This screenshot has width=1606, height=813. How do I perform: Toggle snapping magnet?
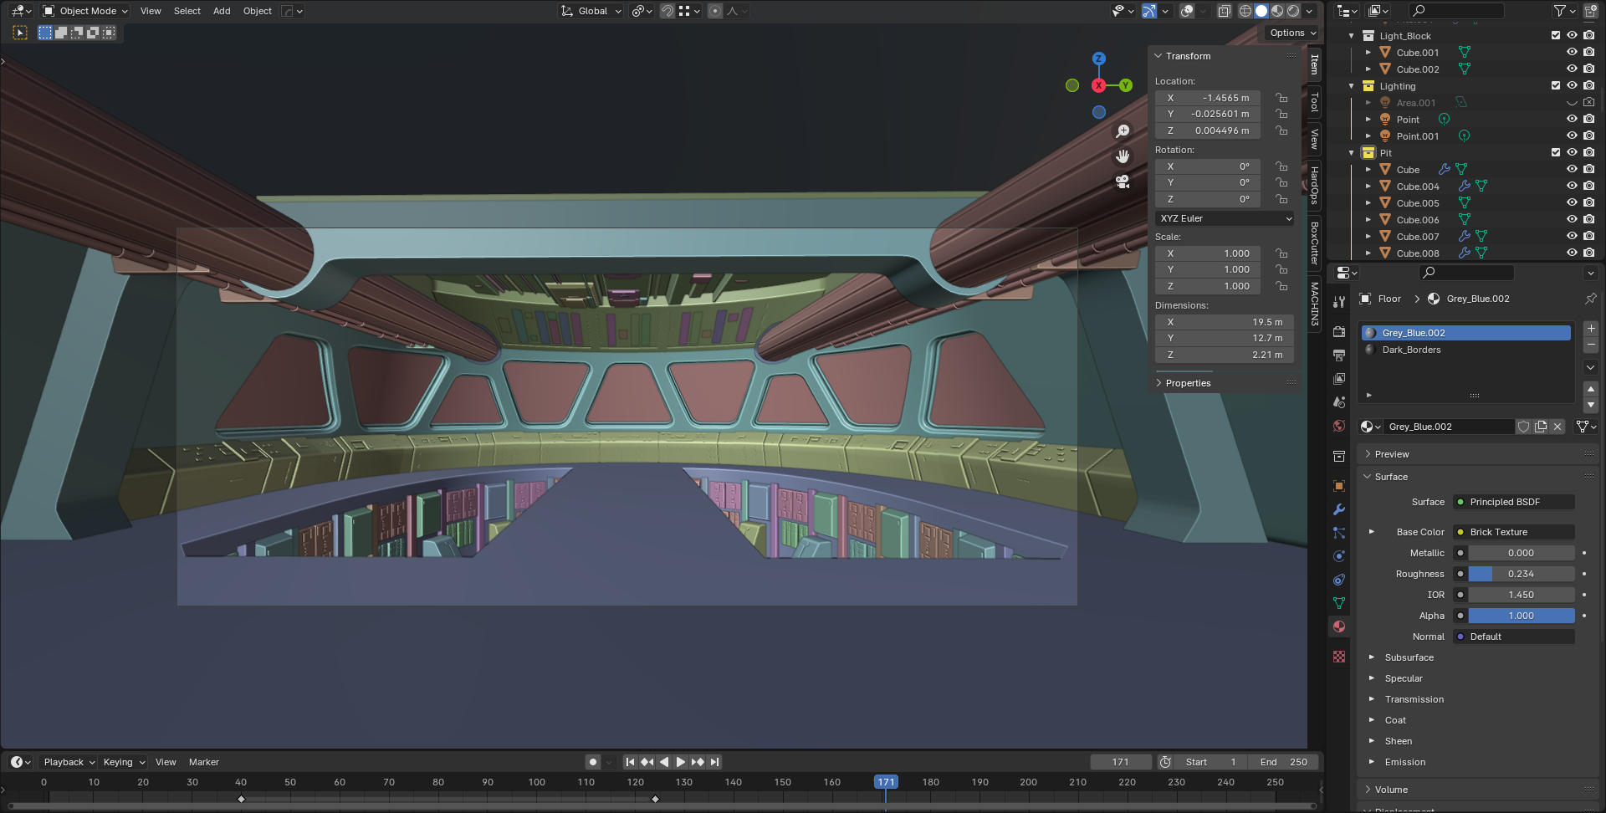pyautogui.click(x=667, y=11)
